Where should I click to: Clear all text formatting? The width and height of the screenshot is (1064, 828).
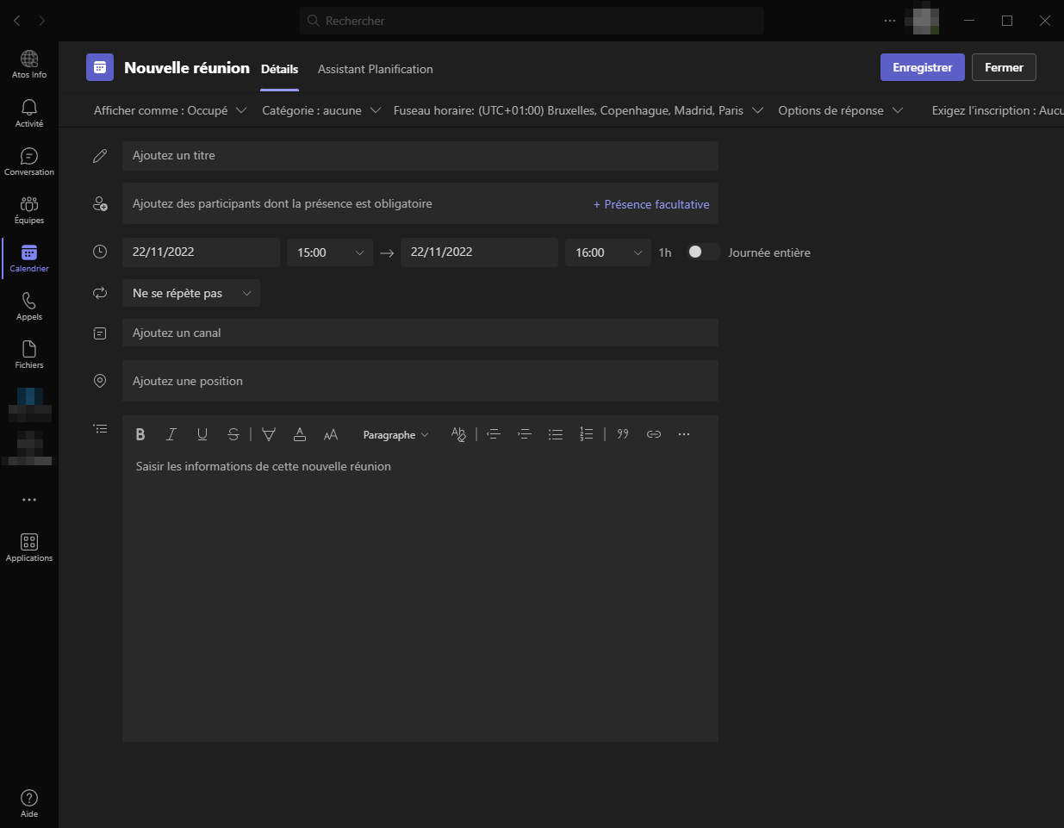(458, 434)
